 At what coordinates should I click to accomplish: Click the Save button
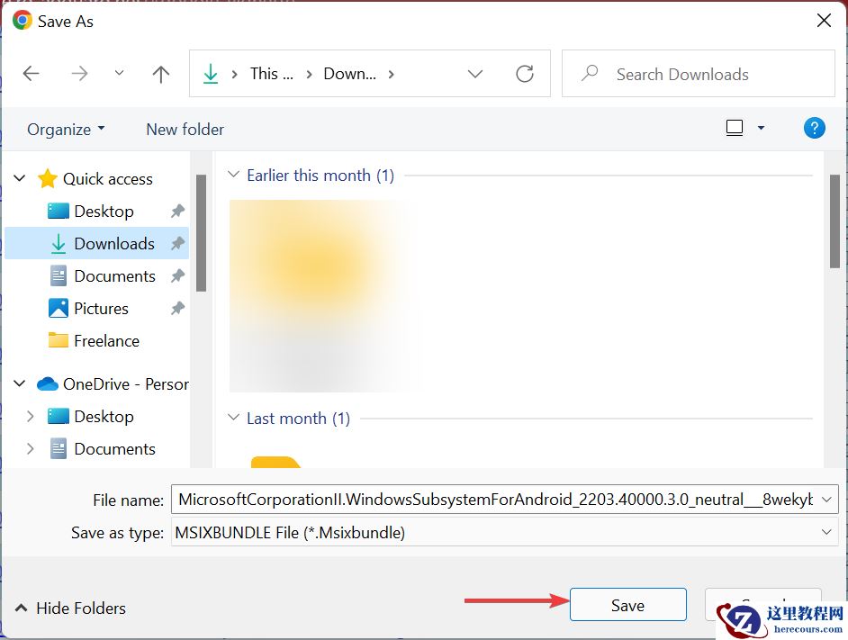(627, 604)
